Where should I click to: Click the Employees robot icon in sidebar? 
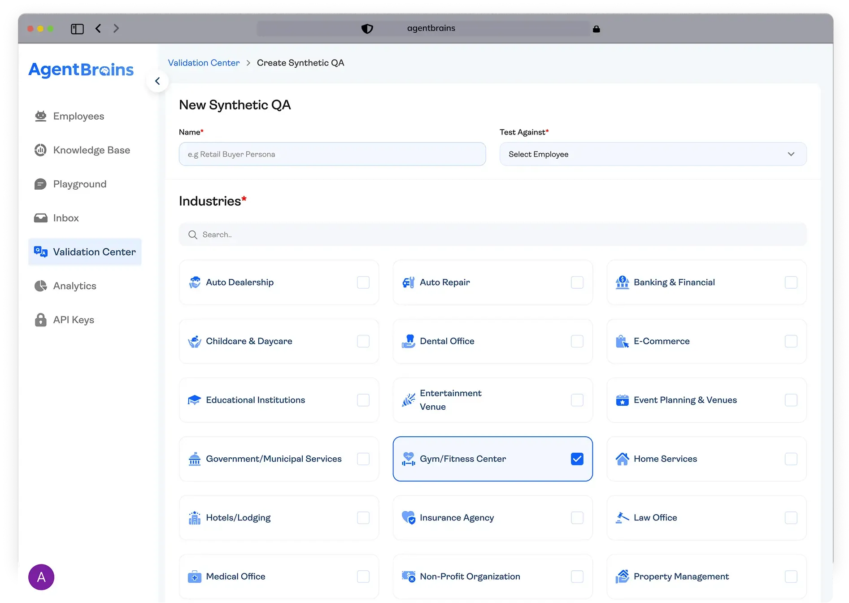pyautogui.click(x=41, y=116)
